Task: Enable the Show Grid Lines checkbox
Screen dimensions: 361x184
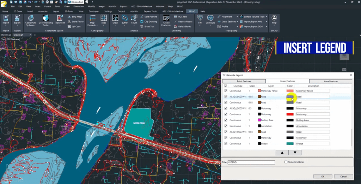Action: tap(286, 162)
